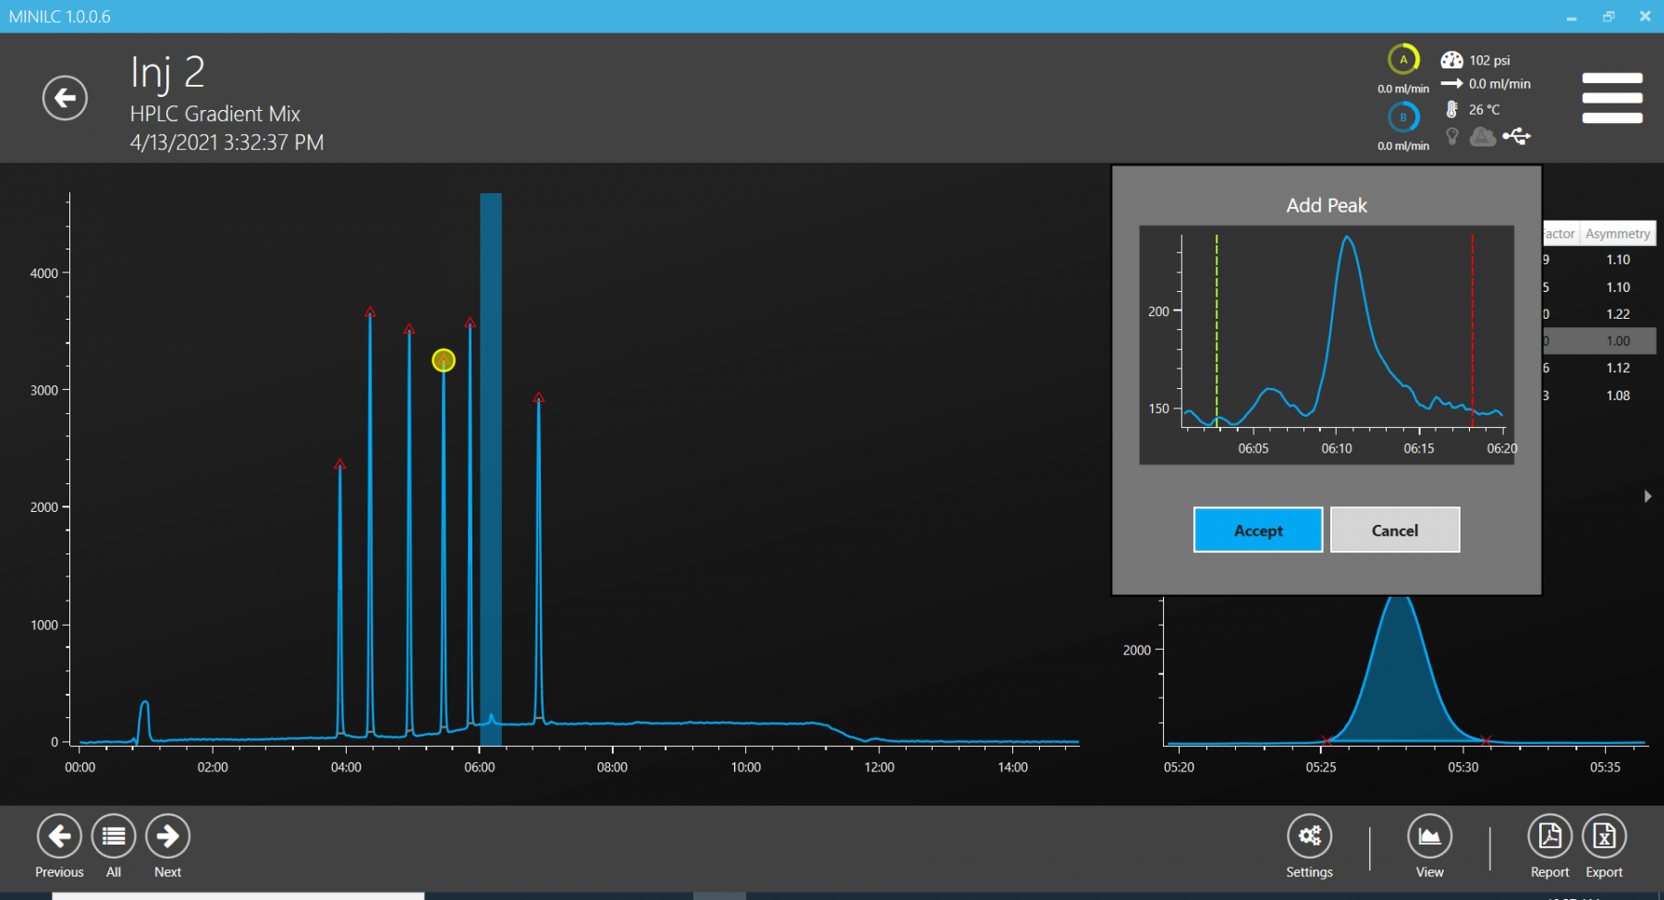
Task: Click the pump A flow indicator
Action: (x=1403, y=60)
